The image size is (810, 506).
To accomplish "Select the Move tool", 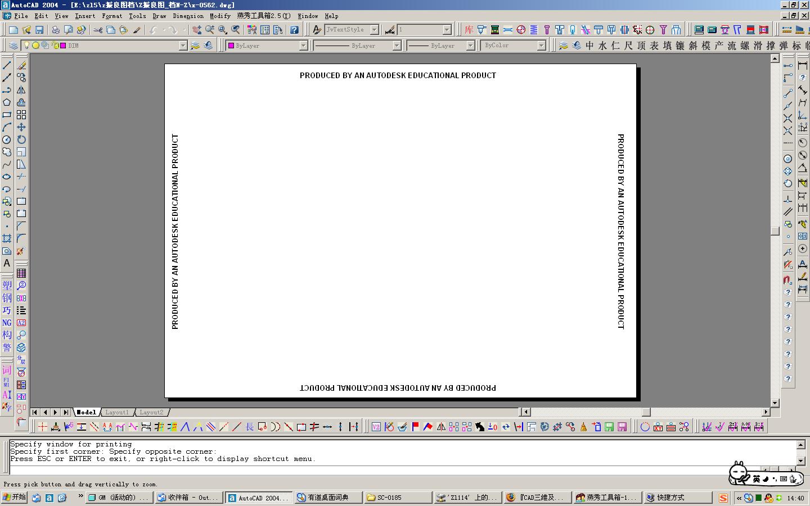I will 21,127.
